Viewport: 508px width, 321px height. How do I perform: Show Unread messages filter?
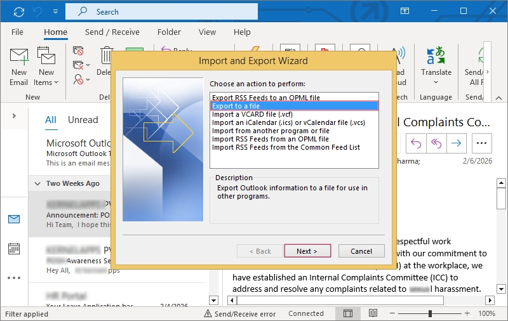click(x=83, y=120)
